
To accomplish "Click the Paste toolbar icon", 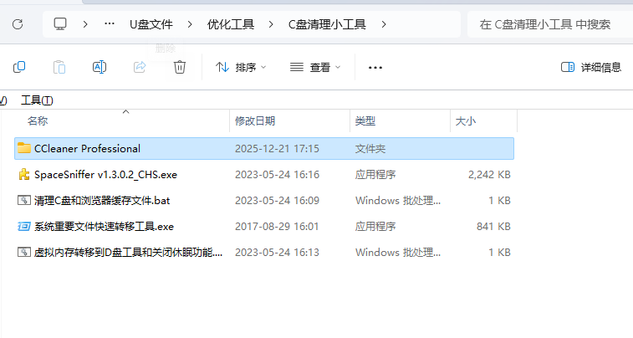I will (59, 67).
